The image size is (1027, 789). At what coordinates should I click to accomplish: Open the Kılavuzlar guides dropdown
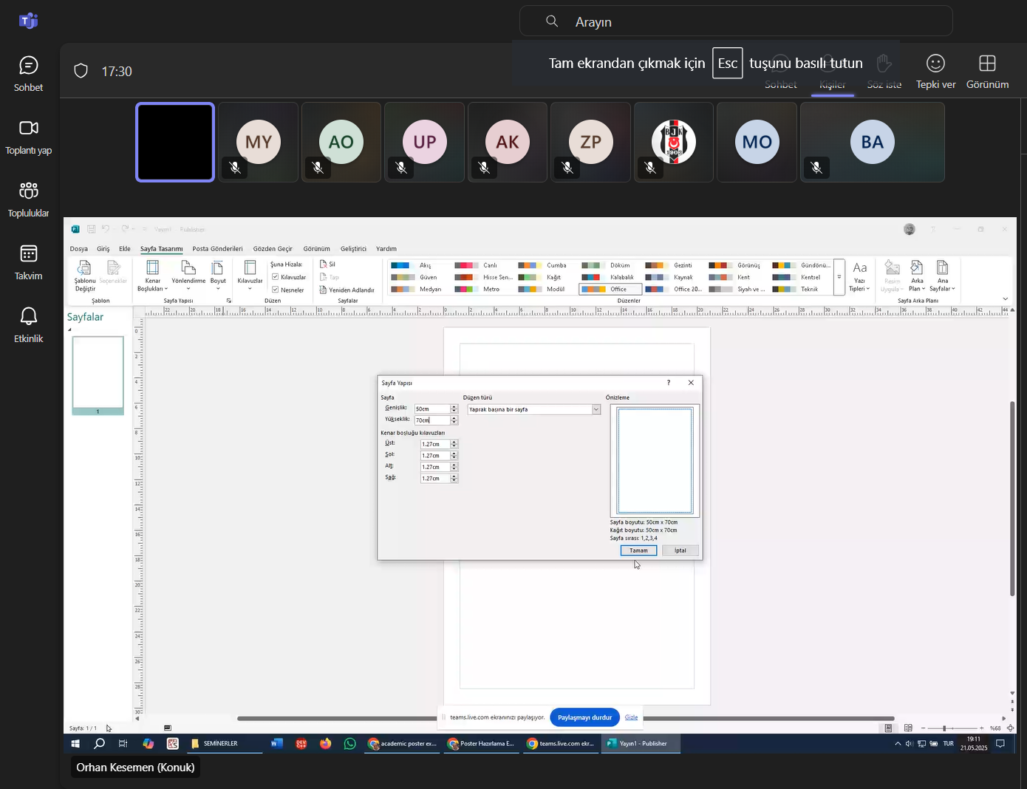[x=250, y=276]
